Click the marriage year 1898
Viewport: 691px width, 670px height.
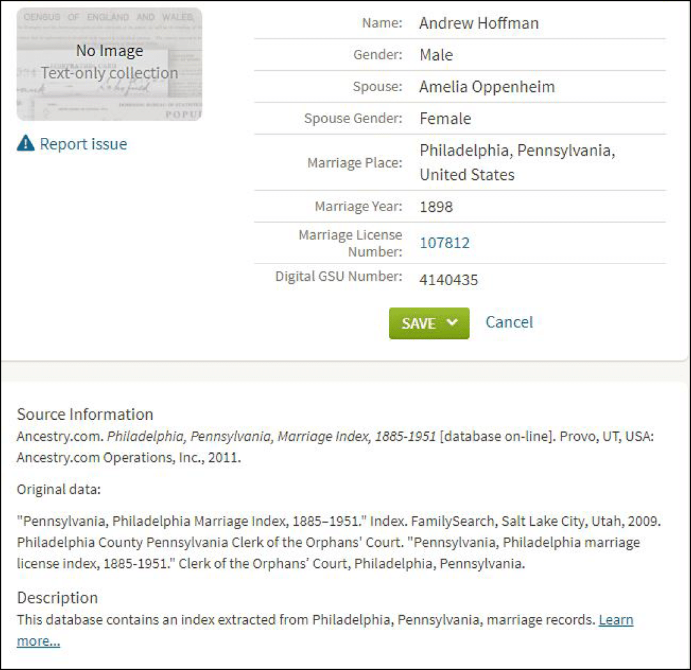pyautogui.click(x=436, y=207)
